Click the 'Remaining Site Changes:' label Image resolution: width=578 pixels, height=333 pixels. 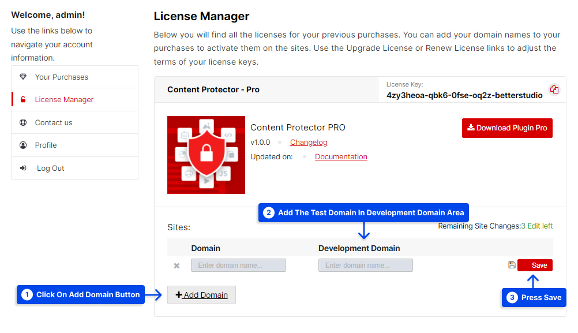coord(479,226)
